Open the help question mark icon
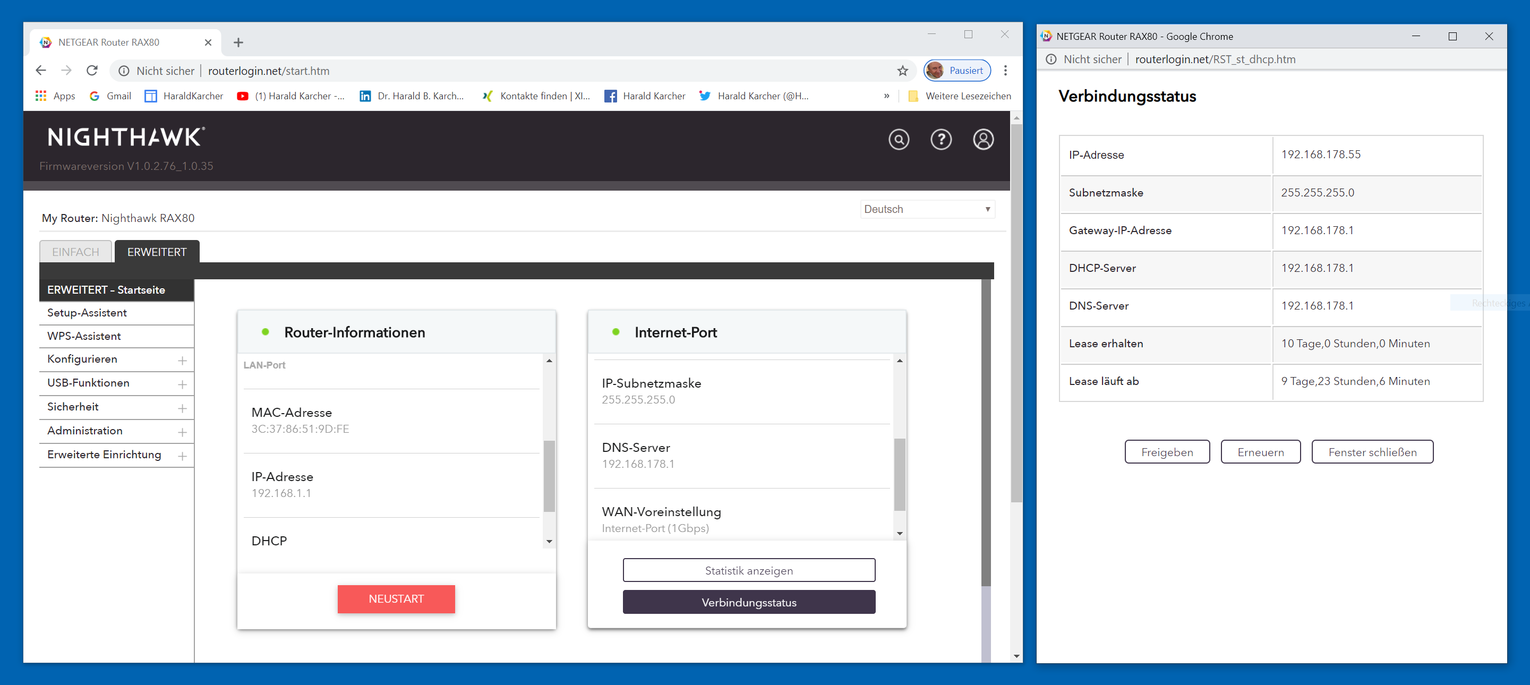This screenshot has width=1530, height=685. click(x=941, y=140)
